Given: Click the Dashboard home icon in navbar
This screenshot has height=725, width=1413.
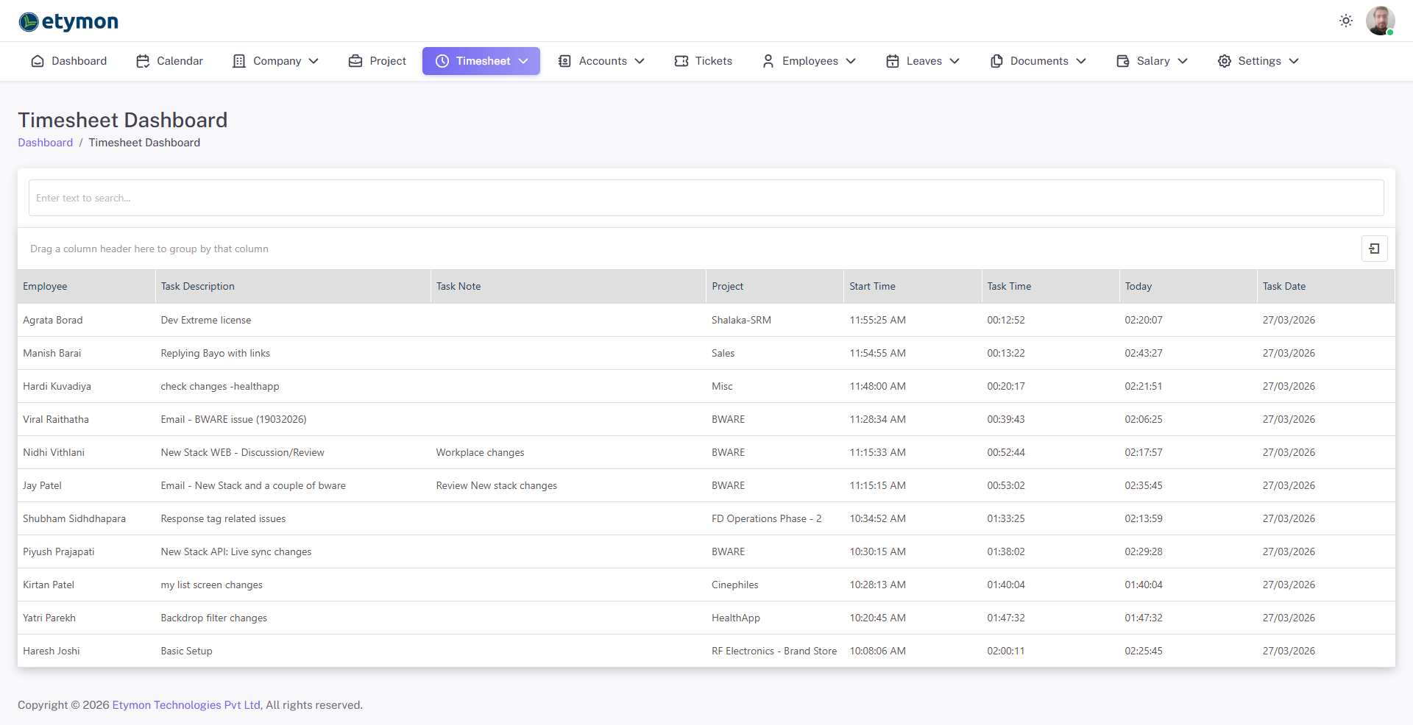Looking at the screenshot, I should [38, 61].
